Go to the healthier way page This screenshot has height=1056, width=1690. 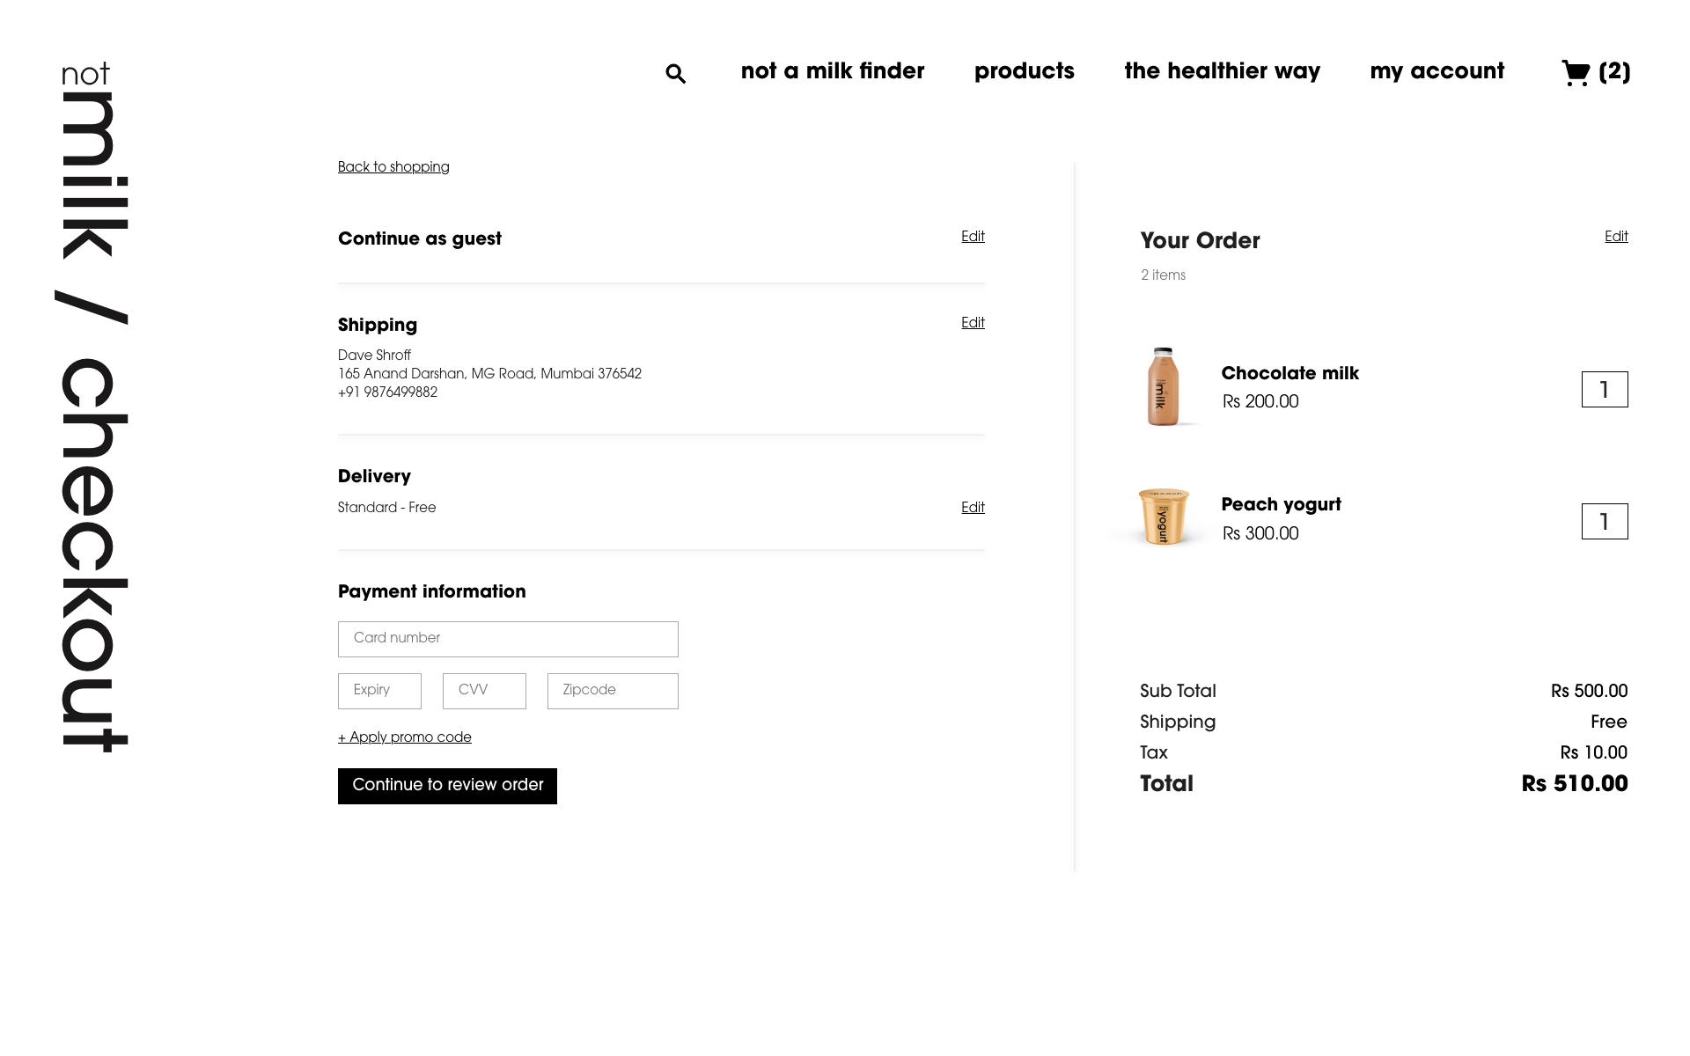(x=1223, y=71)
